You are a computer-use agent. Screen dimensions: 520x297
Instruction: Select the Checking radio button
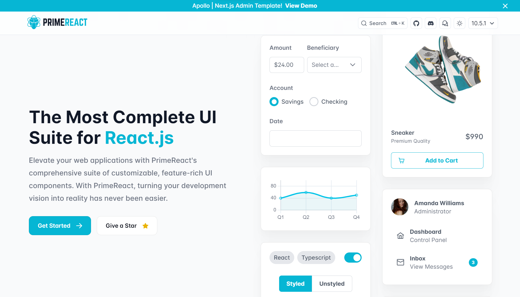click(314, 102)
